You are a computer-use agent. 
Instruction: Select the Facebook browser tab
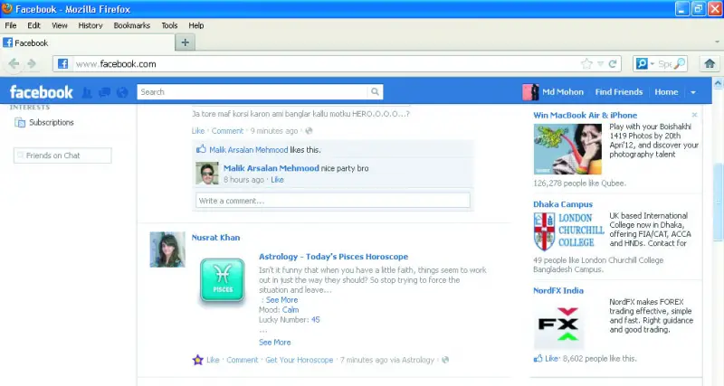[x=88, y=42]
